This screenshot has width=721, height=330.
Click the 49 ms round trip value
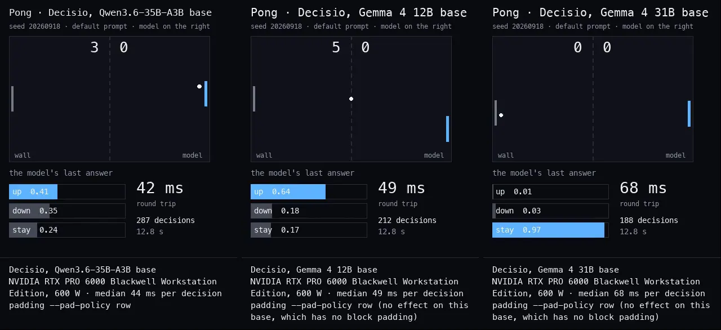402,188
